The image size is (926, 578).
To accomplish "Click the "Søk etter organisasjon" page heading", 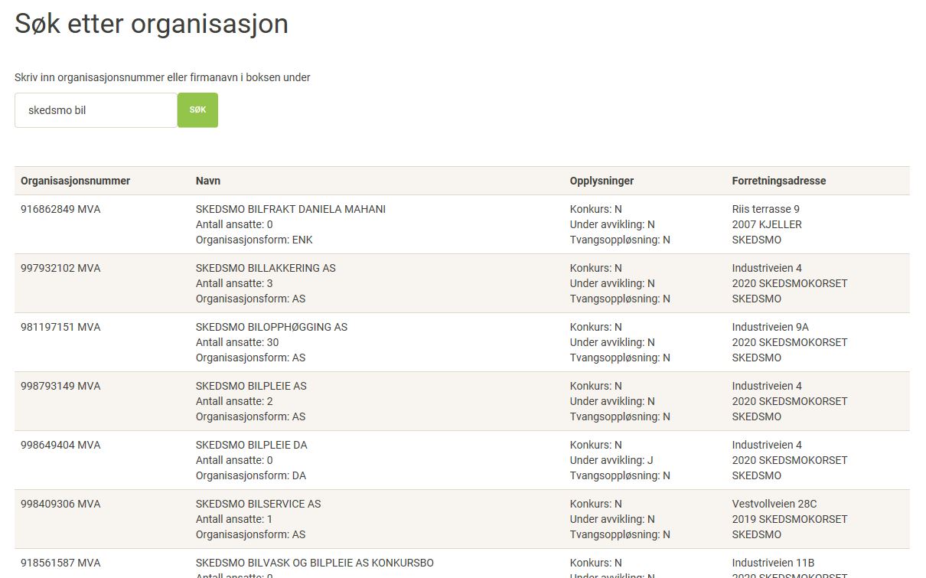I will [x=152, y=24].
